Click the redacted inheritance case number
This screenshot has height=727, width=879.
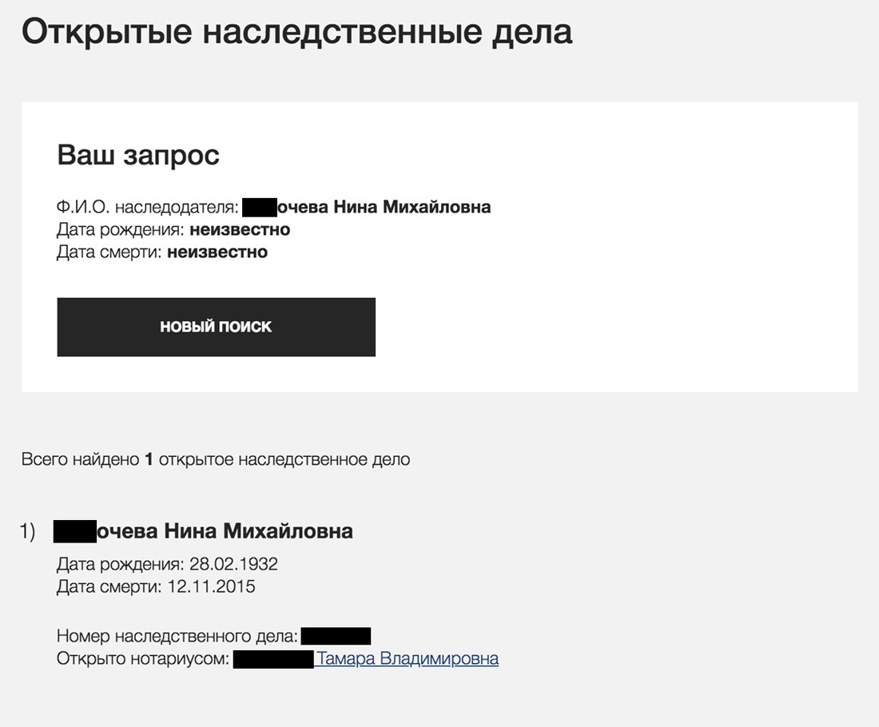[336, 637]
